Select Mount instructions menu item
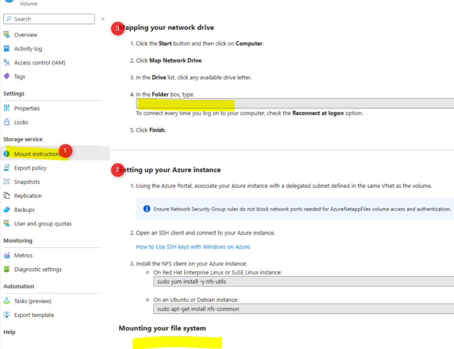The width and height of the screenshot is (454, 349). (x=38, y=154)
